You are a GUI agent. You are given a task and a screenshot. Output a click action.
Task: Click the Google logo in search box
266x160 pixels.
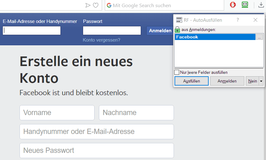[109, 6]
